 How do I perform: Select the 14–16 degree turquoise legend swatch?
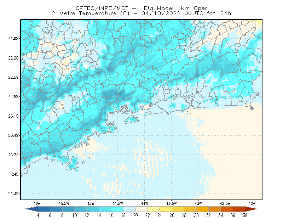tap(105, 209)
